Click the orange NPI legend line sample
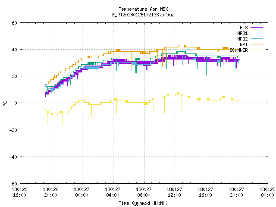The image size is (276, 207). pos(257,44)
